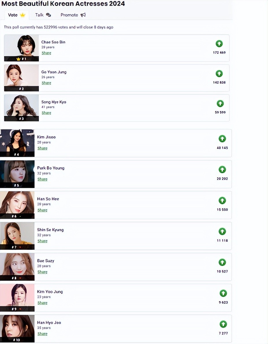Hit the green vote arrow for Shin Se Kyung
268x344 pixels.
[x=222, y=231]
